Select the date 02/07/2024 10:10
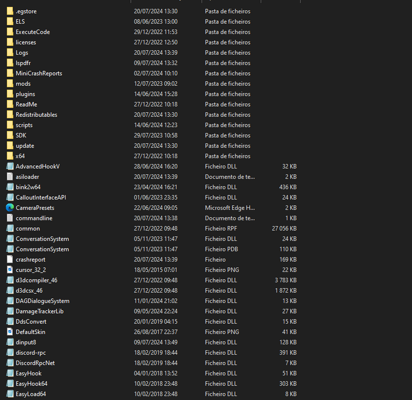The height and width of the screenshot is (400, 412). (x=155, y=73)
